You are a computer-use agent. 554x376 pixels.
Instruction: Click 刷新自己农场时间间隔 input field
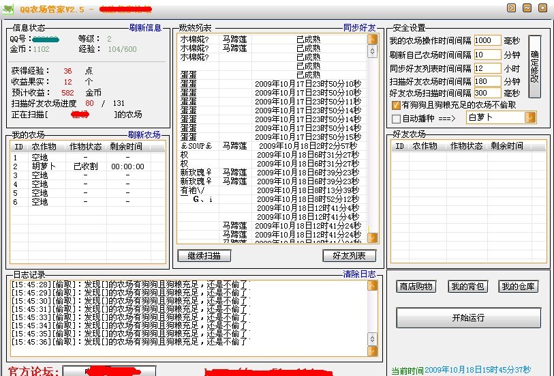488,55
